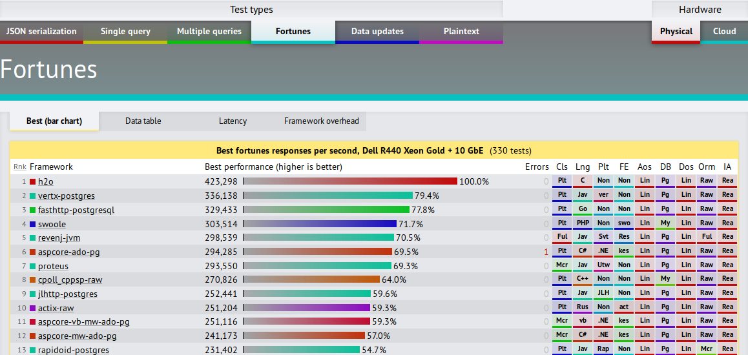Click the Res front-end tag for revenj-jvm

point(624,238)
